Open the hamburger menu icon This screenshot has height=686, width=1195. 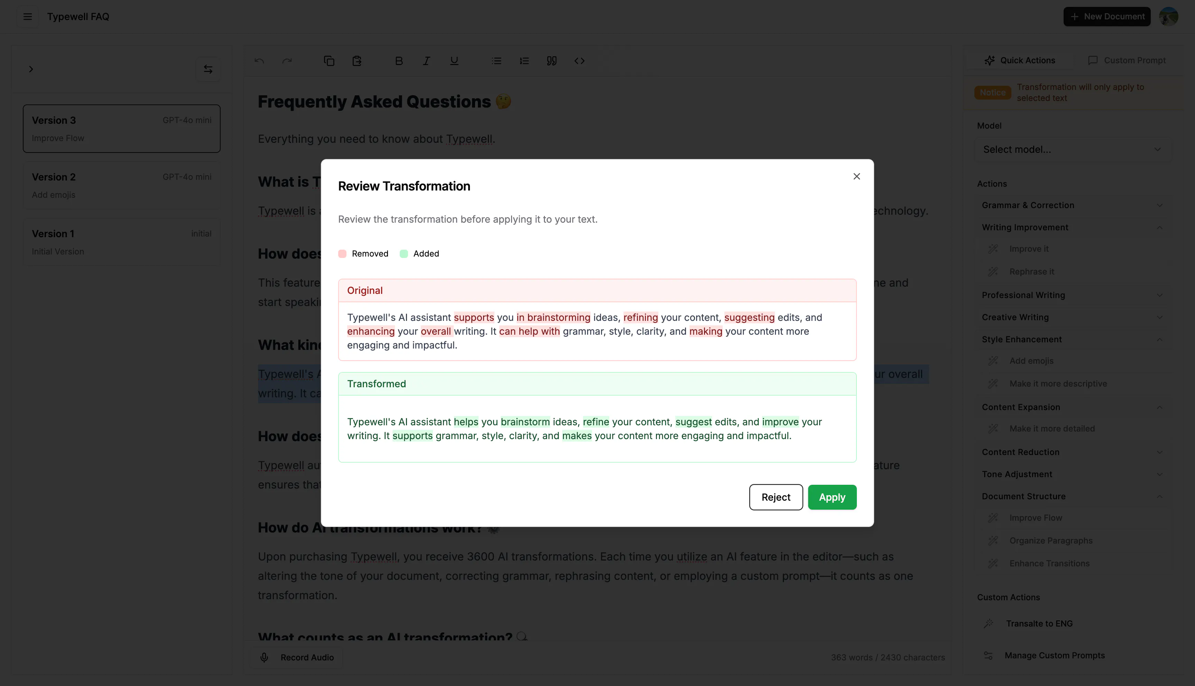pos(28,17)
